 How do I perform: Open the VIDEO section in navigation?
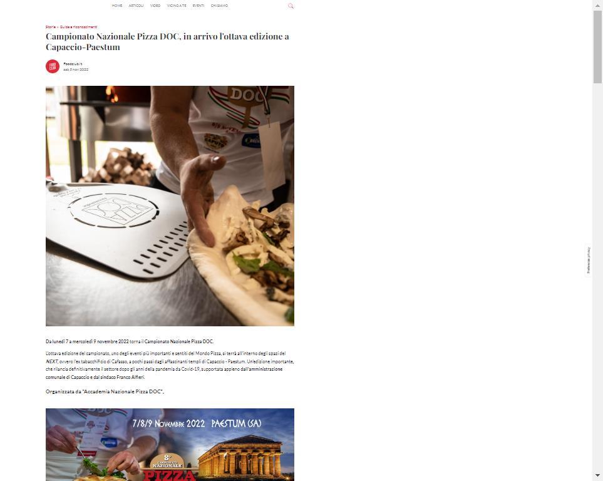point(155,6)
